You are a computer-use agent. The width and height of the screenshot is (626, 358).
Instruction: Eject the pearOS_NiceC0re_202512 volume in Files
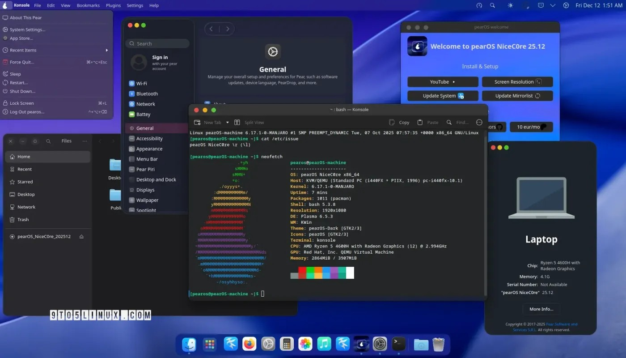(81, 237)
